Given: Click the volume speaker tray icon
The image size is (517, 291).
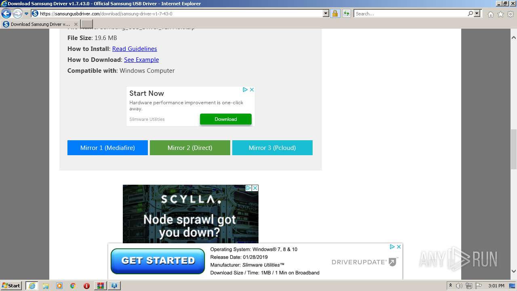Looking at the screenshot, I should 460,286.
